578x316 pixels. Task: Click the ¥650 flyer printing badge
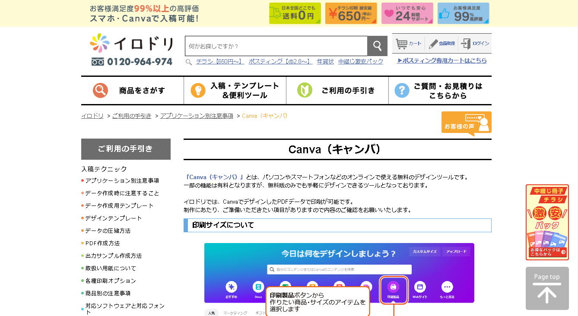(351, 13)
